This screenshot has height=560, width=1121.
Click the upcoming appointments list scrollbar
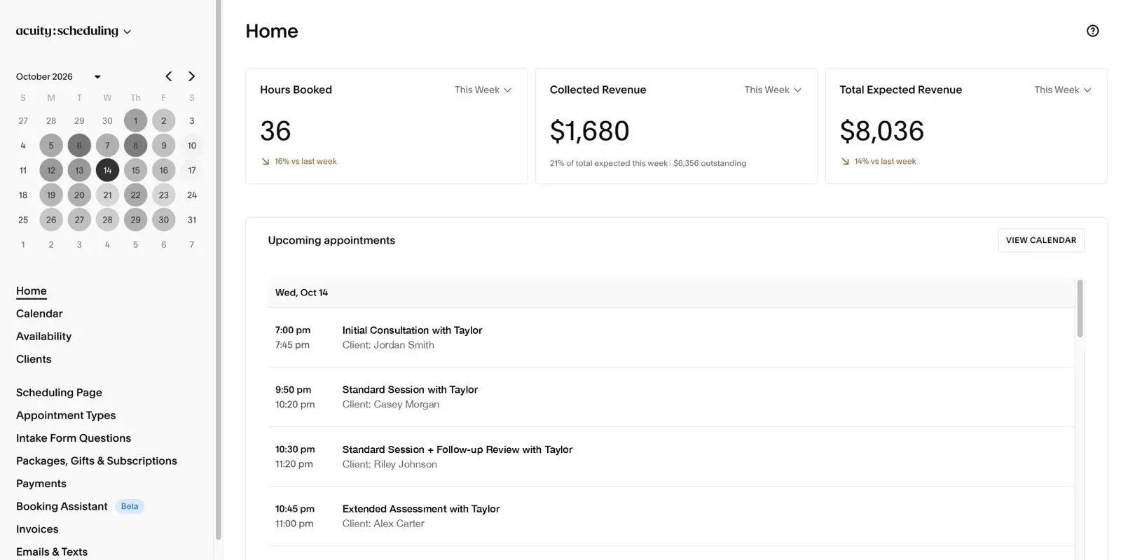[x=1080, y=309]
